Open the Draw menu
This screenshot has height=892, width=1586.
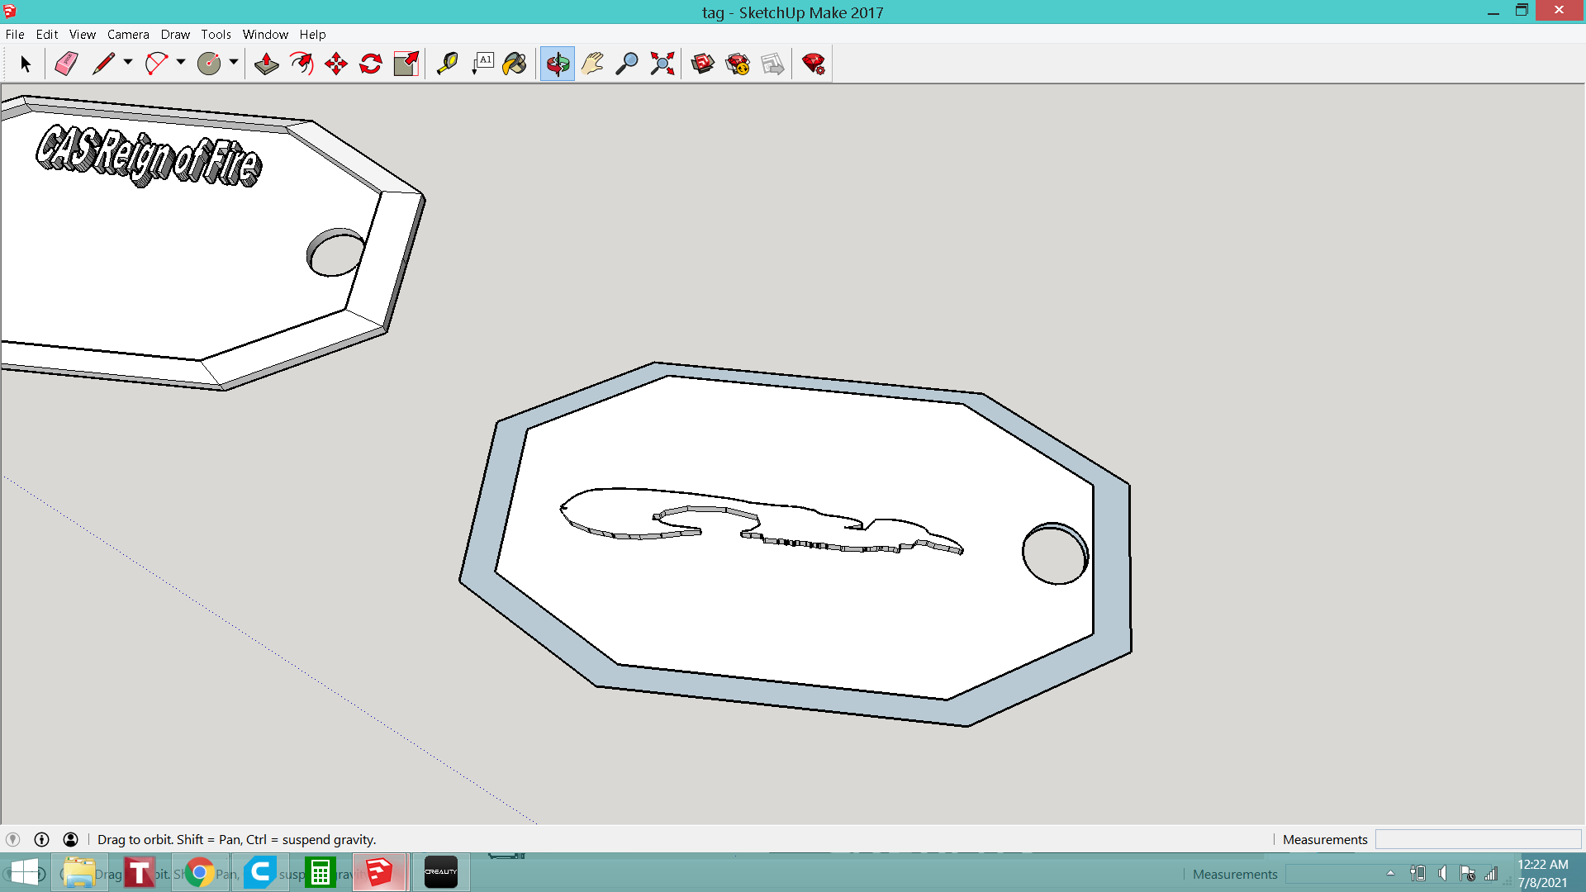click(175, 35)
